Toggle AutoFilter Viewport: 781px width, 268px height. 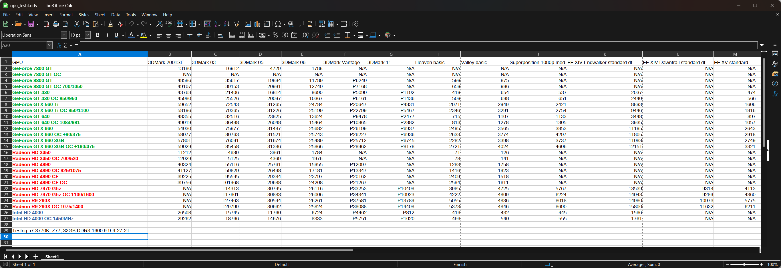point(237,24)
